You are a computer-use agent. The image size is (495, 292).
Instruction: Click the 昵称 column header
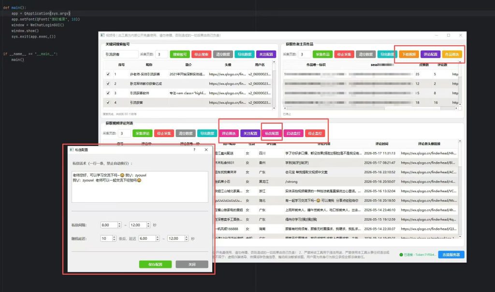(x=149, y=65)
